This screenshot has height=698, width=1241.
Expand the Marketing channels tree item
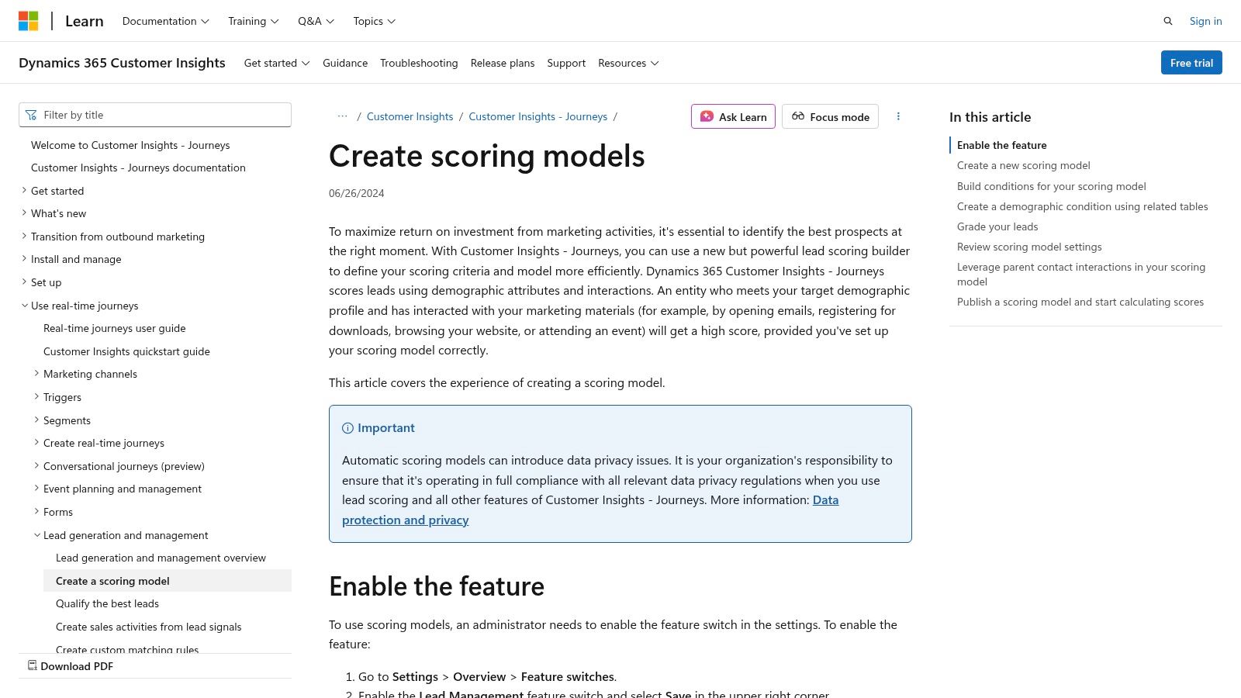click(36, 374)
